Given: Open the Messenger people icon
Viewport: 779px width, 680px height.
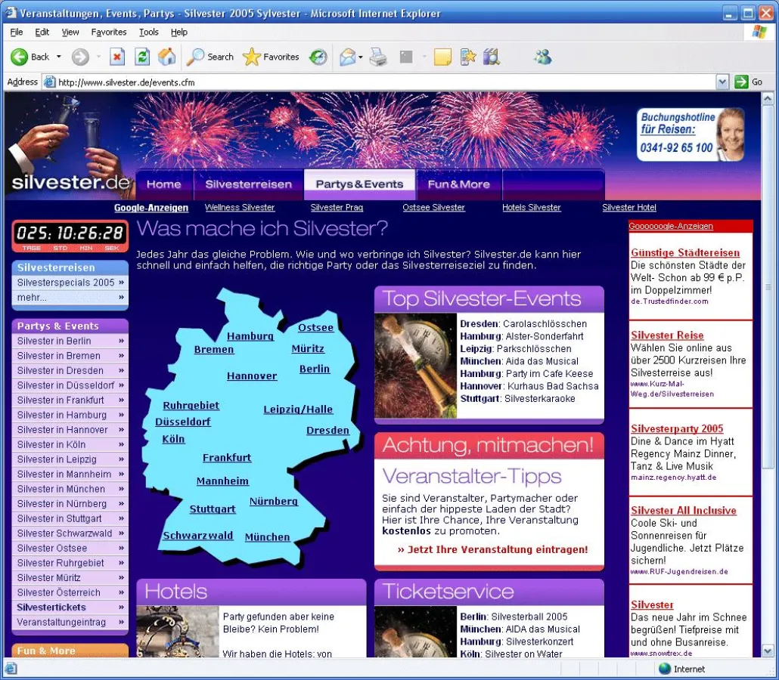Looking at the screenshot, I should click(x=542, y=57).
